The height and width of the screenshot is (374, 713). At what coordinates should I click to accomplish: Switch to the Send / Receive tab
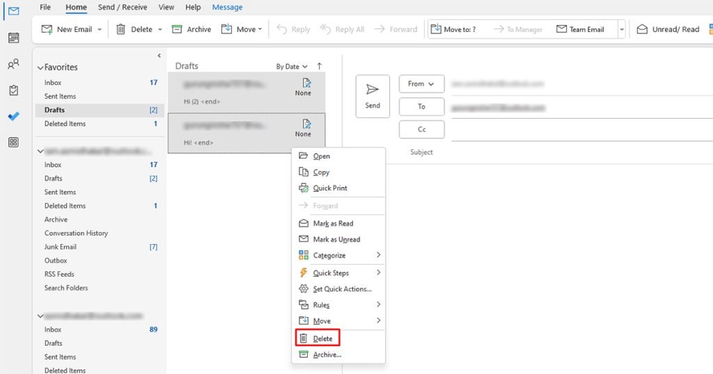[x=123, y=7]
